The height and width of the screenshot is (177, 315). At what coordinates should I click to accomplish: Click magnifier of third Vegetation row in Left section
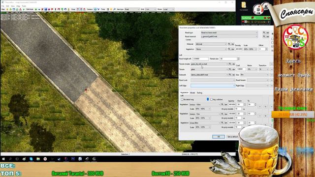click(222, 122)
